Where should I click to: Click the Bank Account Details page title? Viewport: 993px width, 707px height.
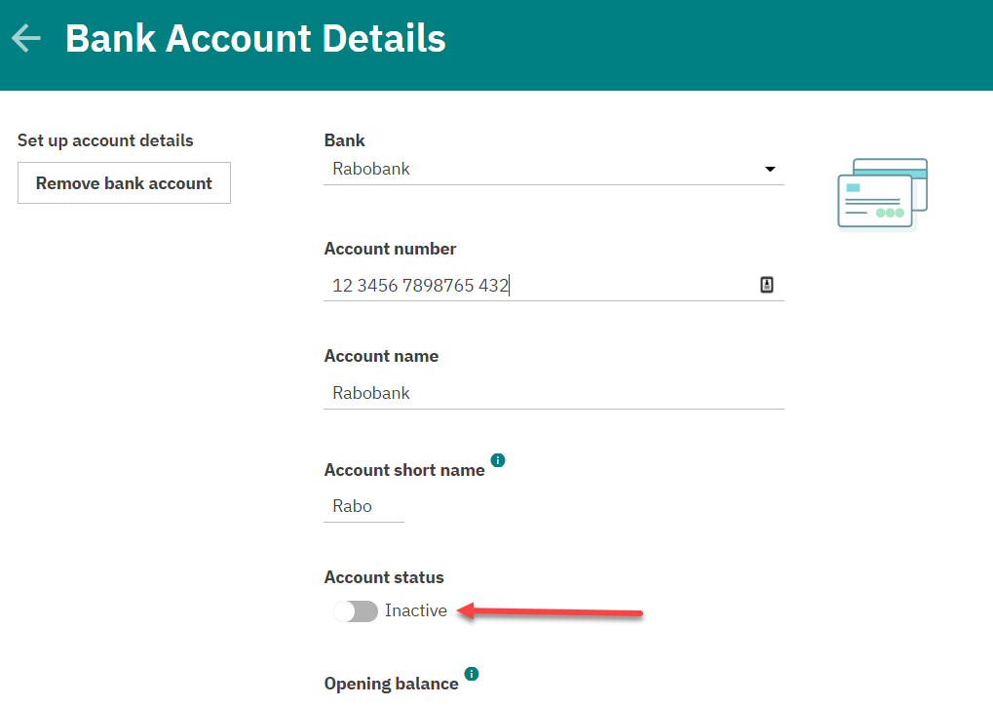[x=255, y=39]
